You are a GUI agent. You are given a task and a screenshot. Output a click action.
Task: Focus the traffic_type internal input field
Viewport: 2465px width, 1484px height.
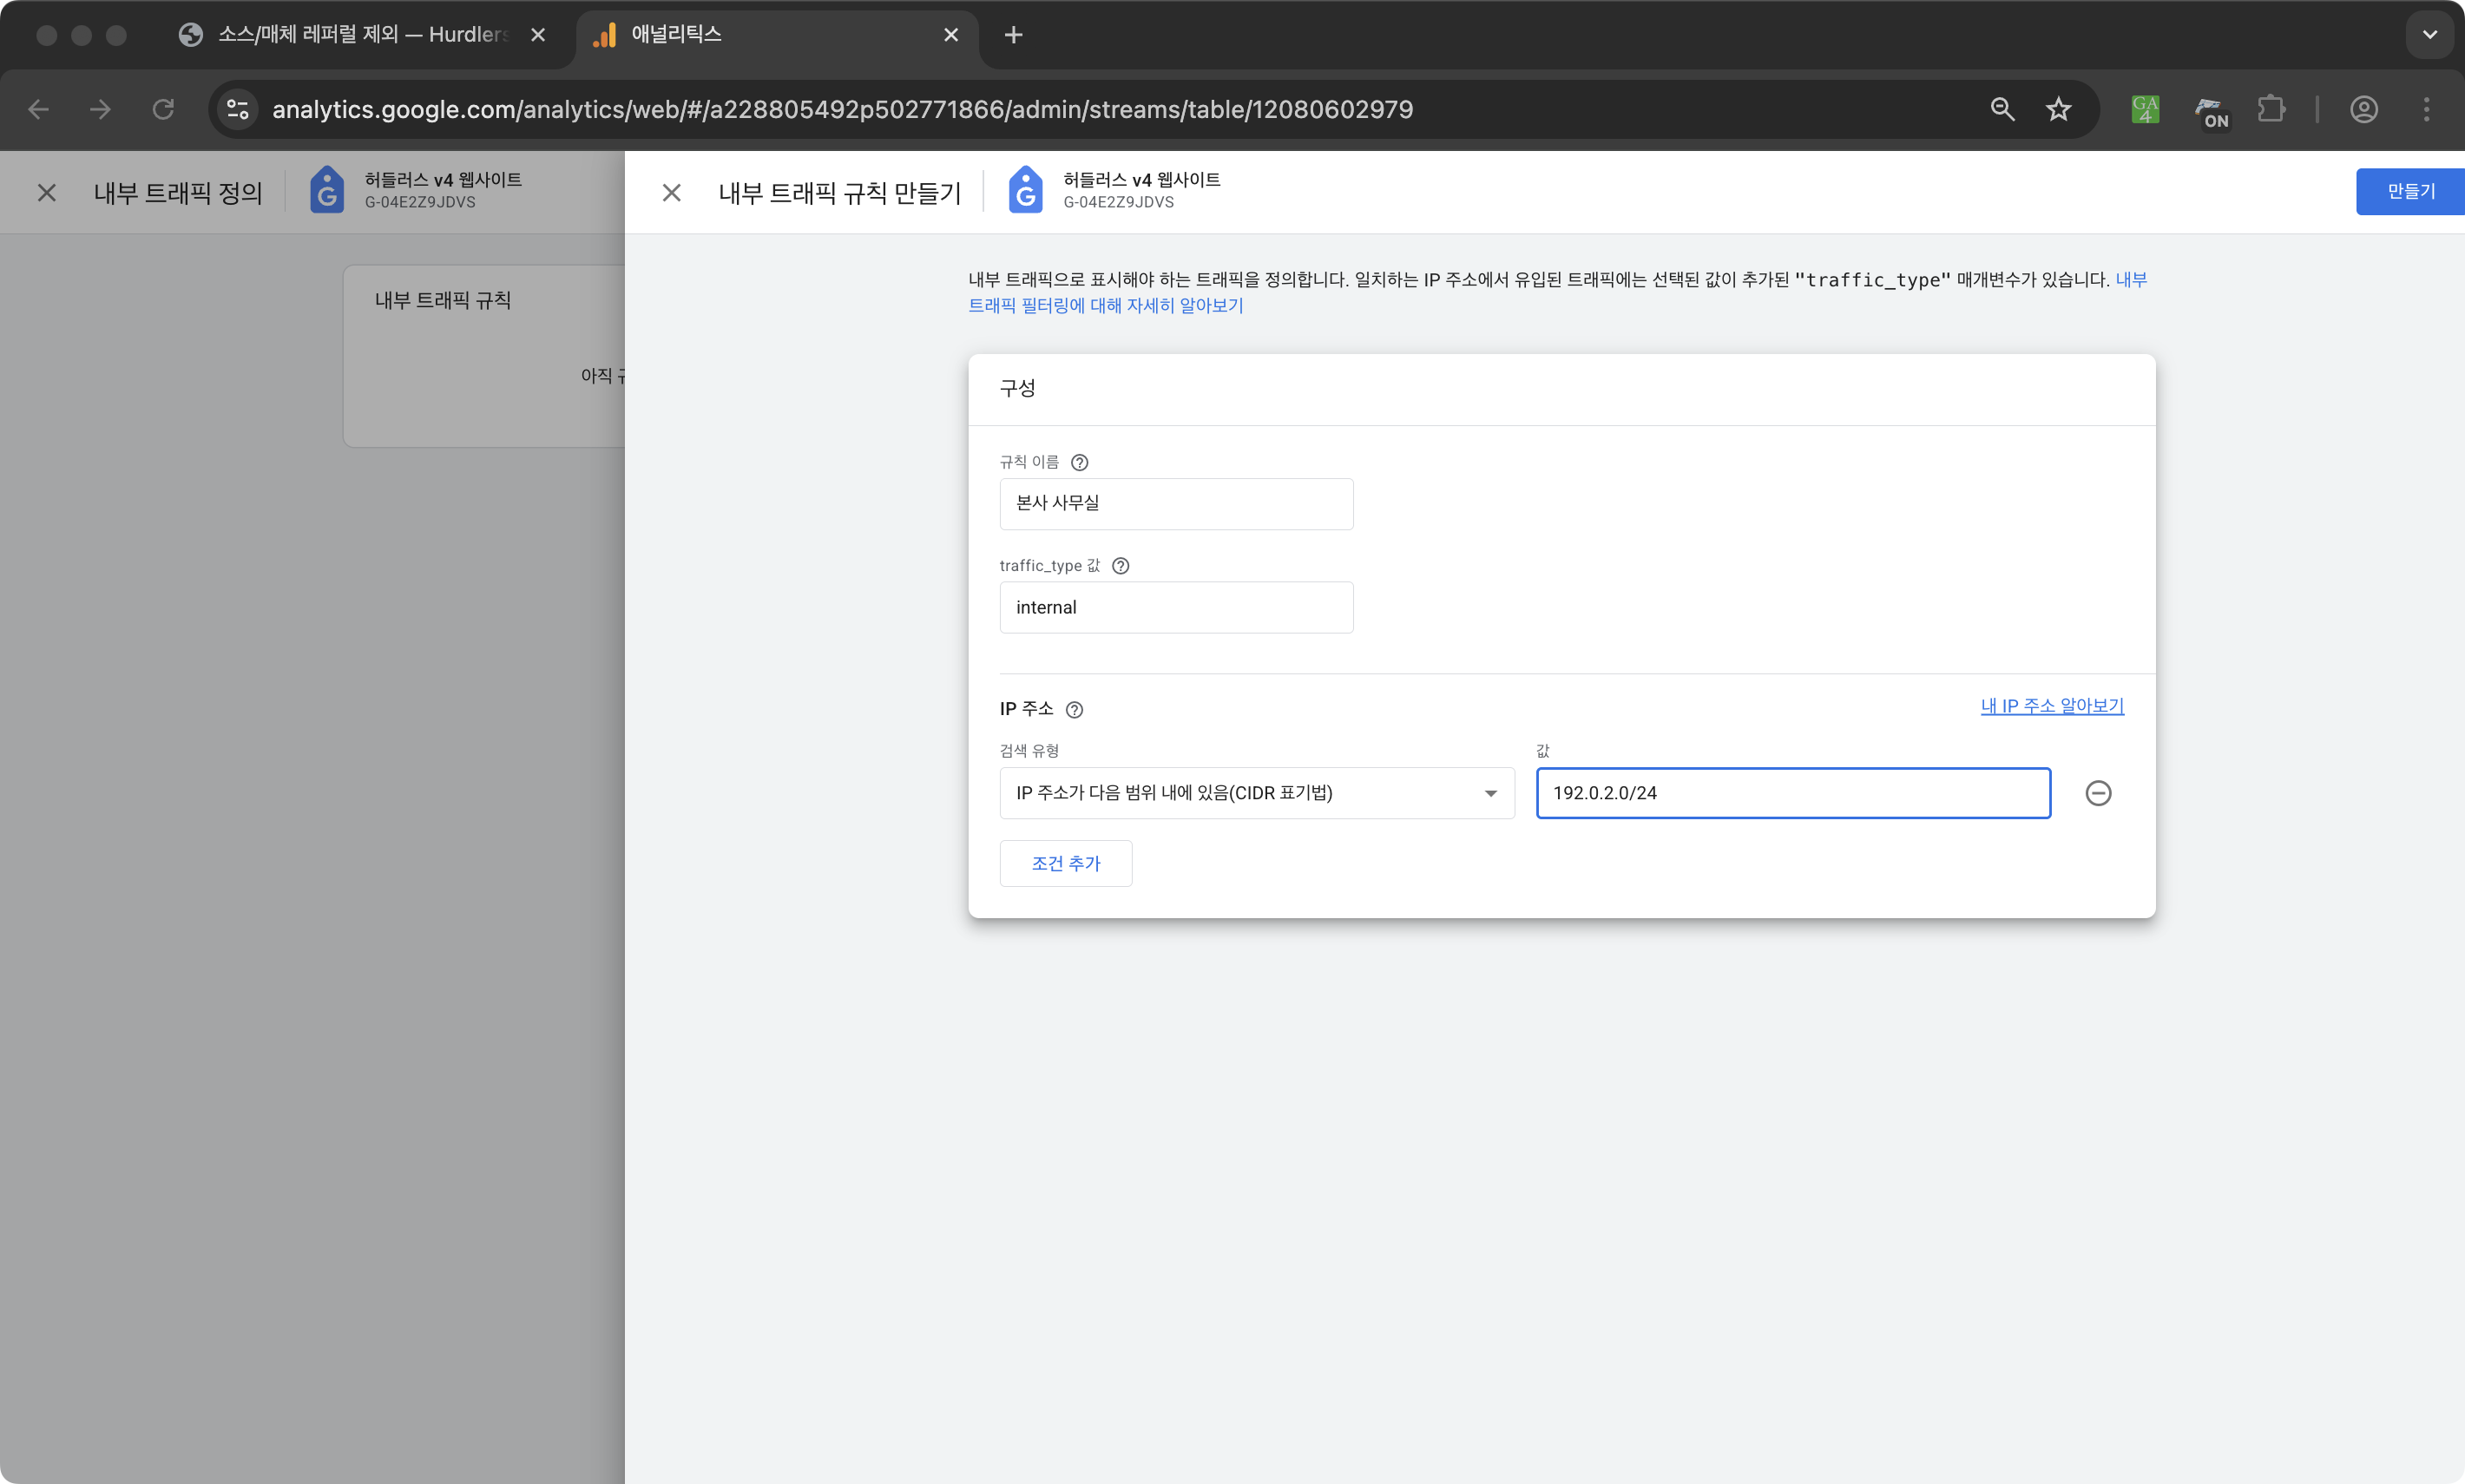(x=1176, y=608)
